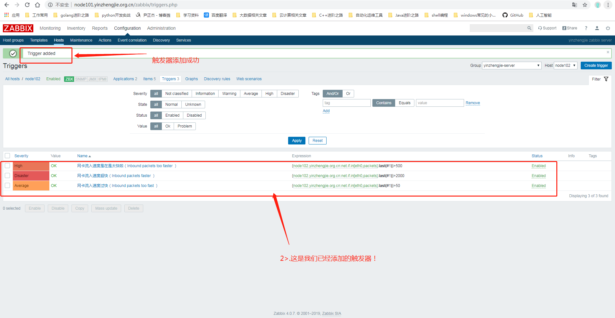Select Equals tag match option
Screen dimensions: 615x318
(404, 103)
